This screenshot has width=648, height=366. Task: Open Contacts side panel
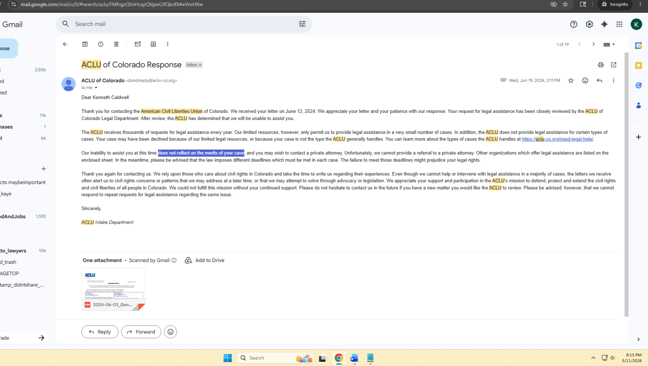638,105
